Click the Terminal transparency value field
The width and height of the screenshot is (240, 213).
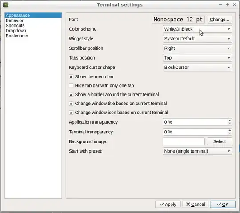tap(195, 132)
